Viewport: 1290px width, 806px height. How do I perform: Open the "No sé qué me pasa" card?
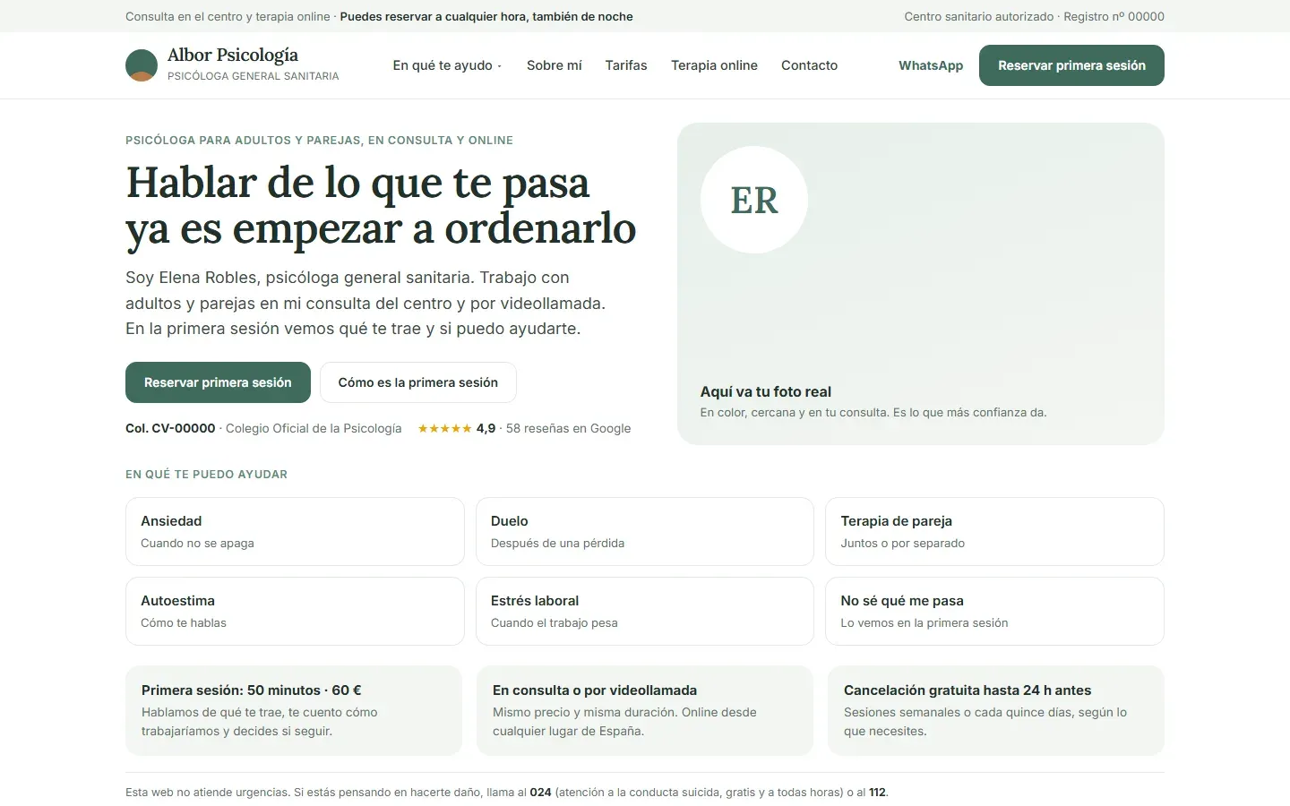tap(994, 611)
